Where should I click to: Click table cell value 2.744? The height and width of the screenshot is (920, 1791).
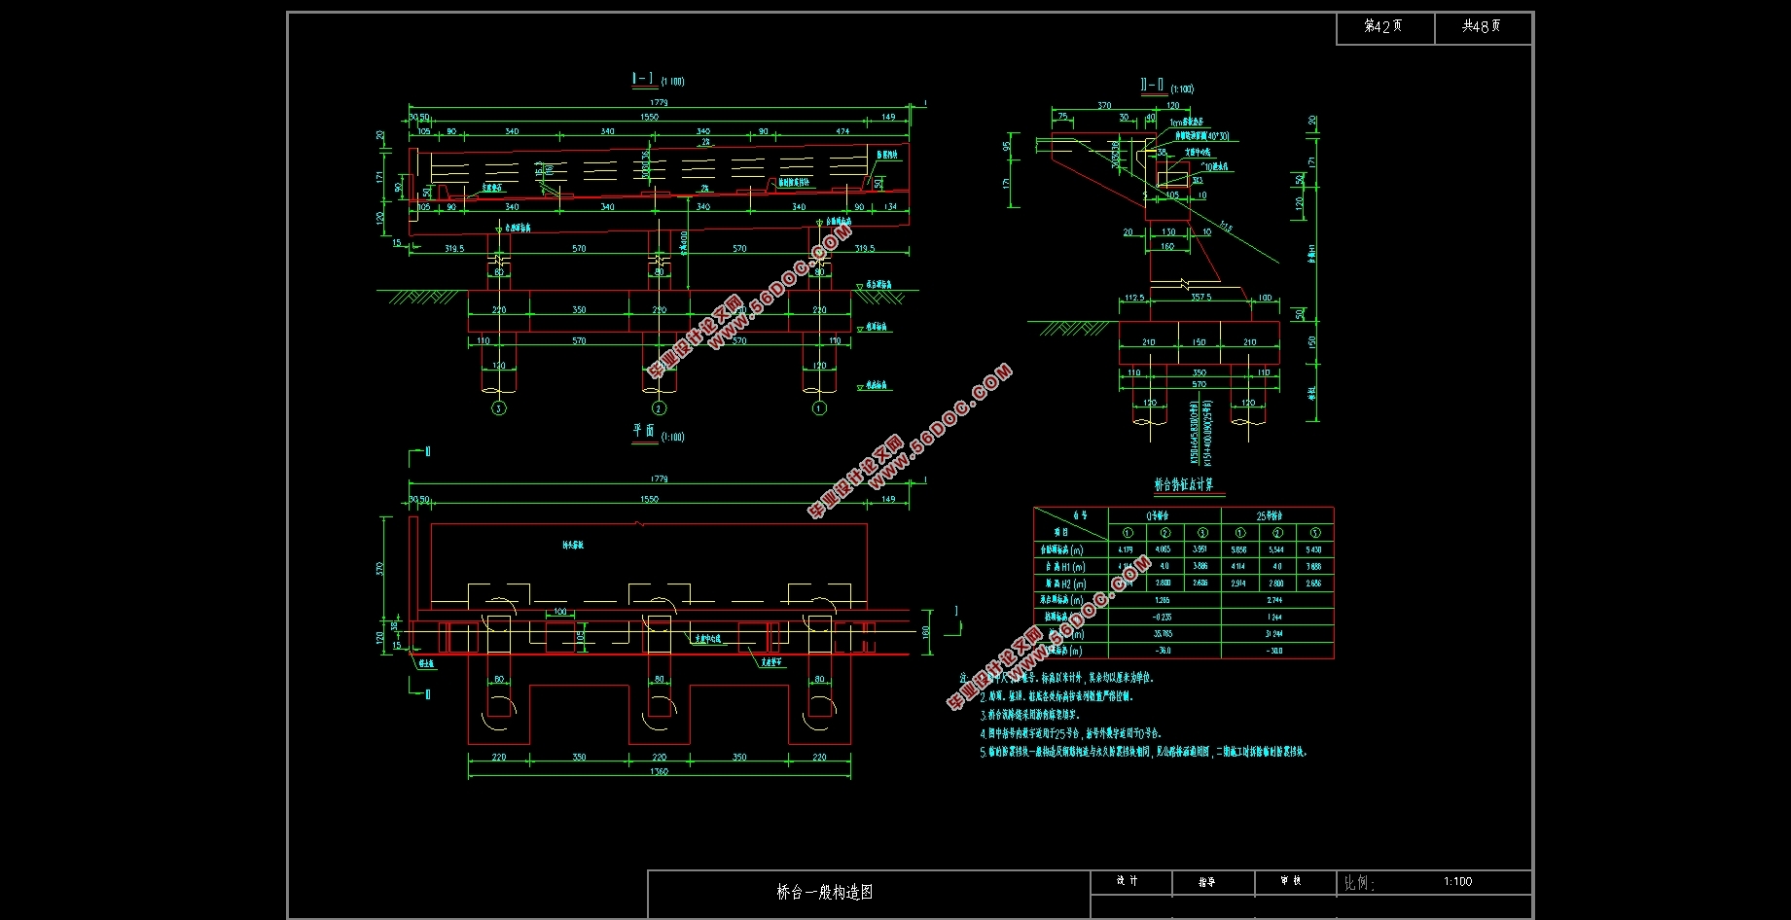pos(1274,600)
